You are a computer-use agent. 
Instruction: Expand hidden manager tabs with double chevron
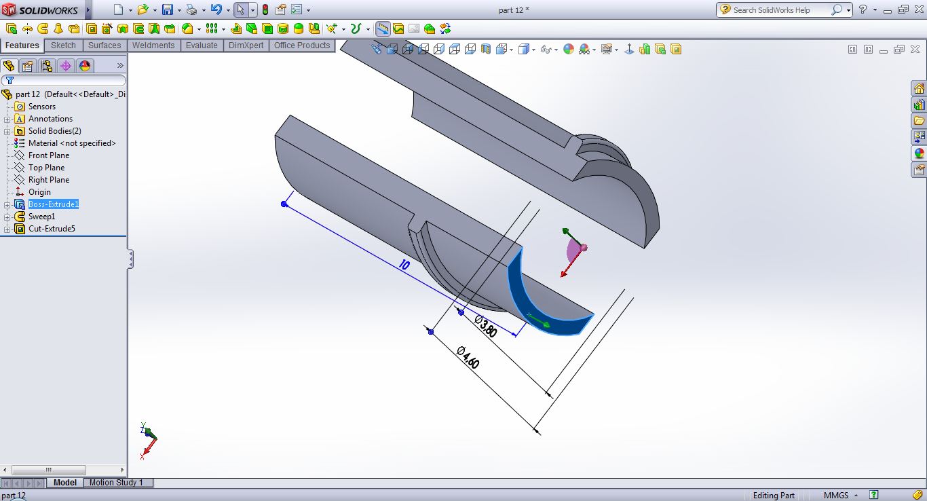(x=120, y=66)
